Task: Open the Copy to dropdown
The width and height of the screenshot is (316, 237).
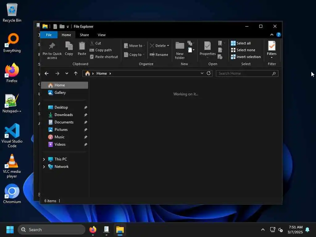Action: click(134, 55)
